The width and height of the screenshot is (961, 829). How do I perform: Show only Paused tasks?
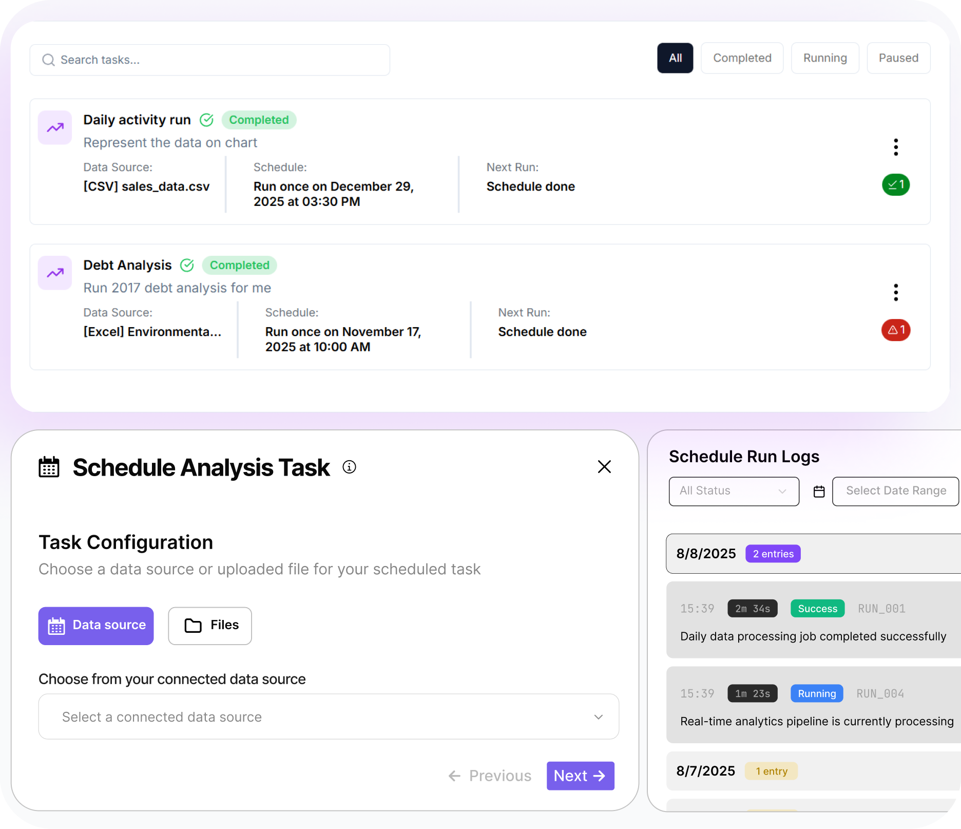(x=898, y=58)
